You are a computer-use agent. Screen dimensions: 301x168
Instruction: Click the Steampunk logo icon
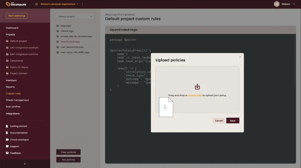[8, 4]
